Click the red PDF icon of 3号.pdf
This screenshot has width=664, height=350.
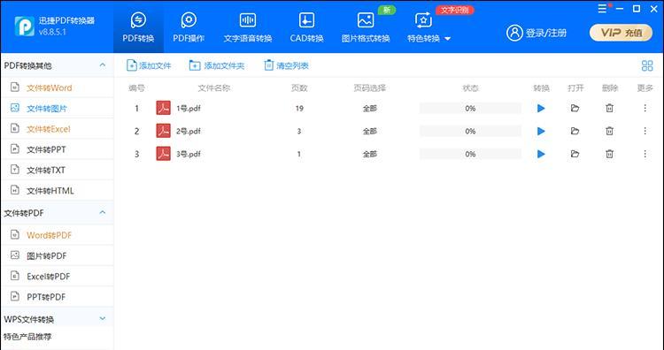[164, 154]
